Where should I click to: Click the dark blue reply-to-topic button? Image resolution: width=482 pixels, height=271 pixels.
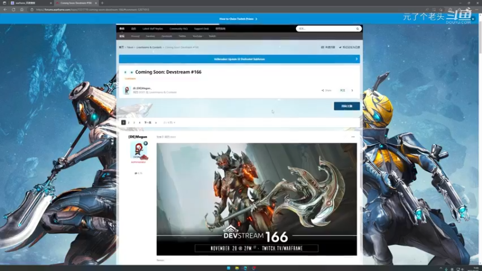tap(347, 106)
